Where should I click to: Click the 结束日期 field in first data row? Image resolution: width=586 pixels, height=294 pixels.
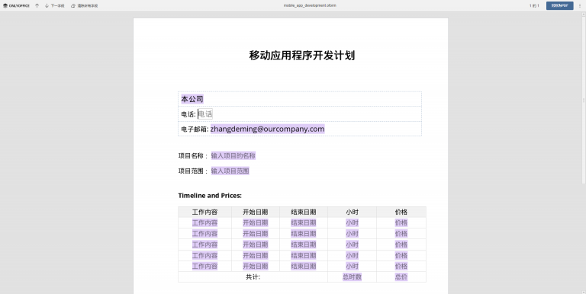point(304,222)
